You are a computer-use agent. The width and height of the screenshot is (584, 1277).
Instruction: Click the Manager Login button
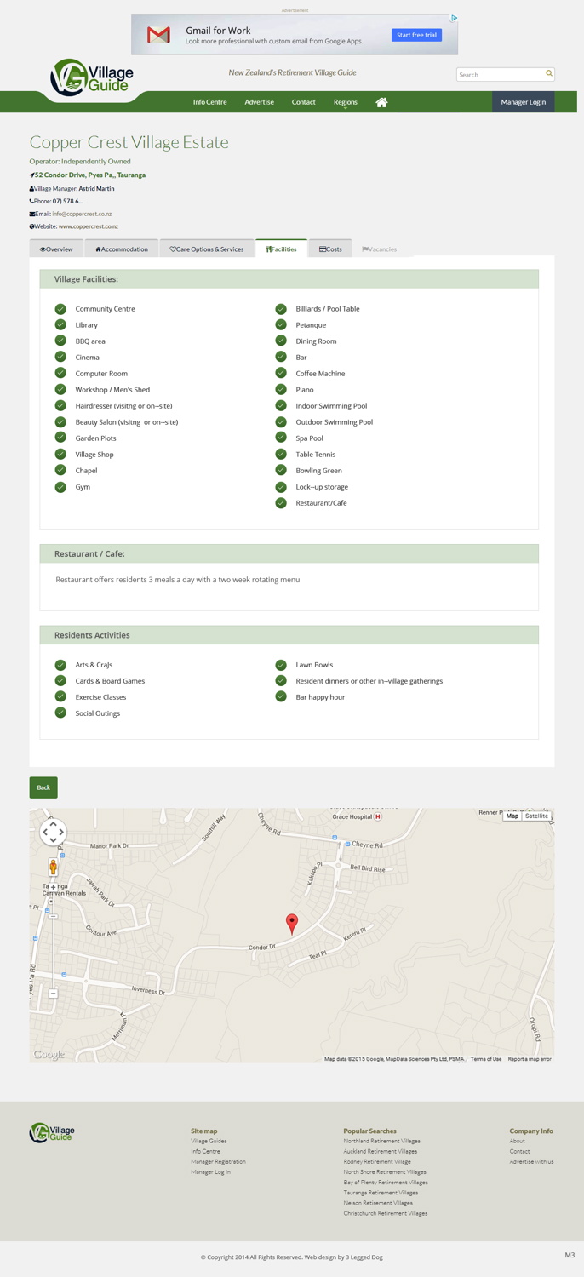(x=523, y=102)
